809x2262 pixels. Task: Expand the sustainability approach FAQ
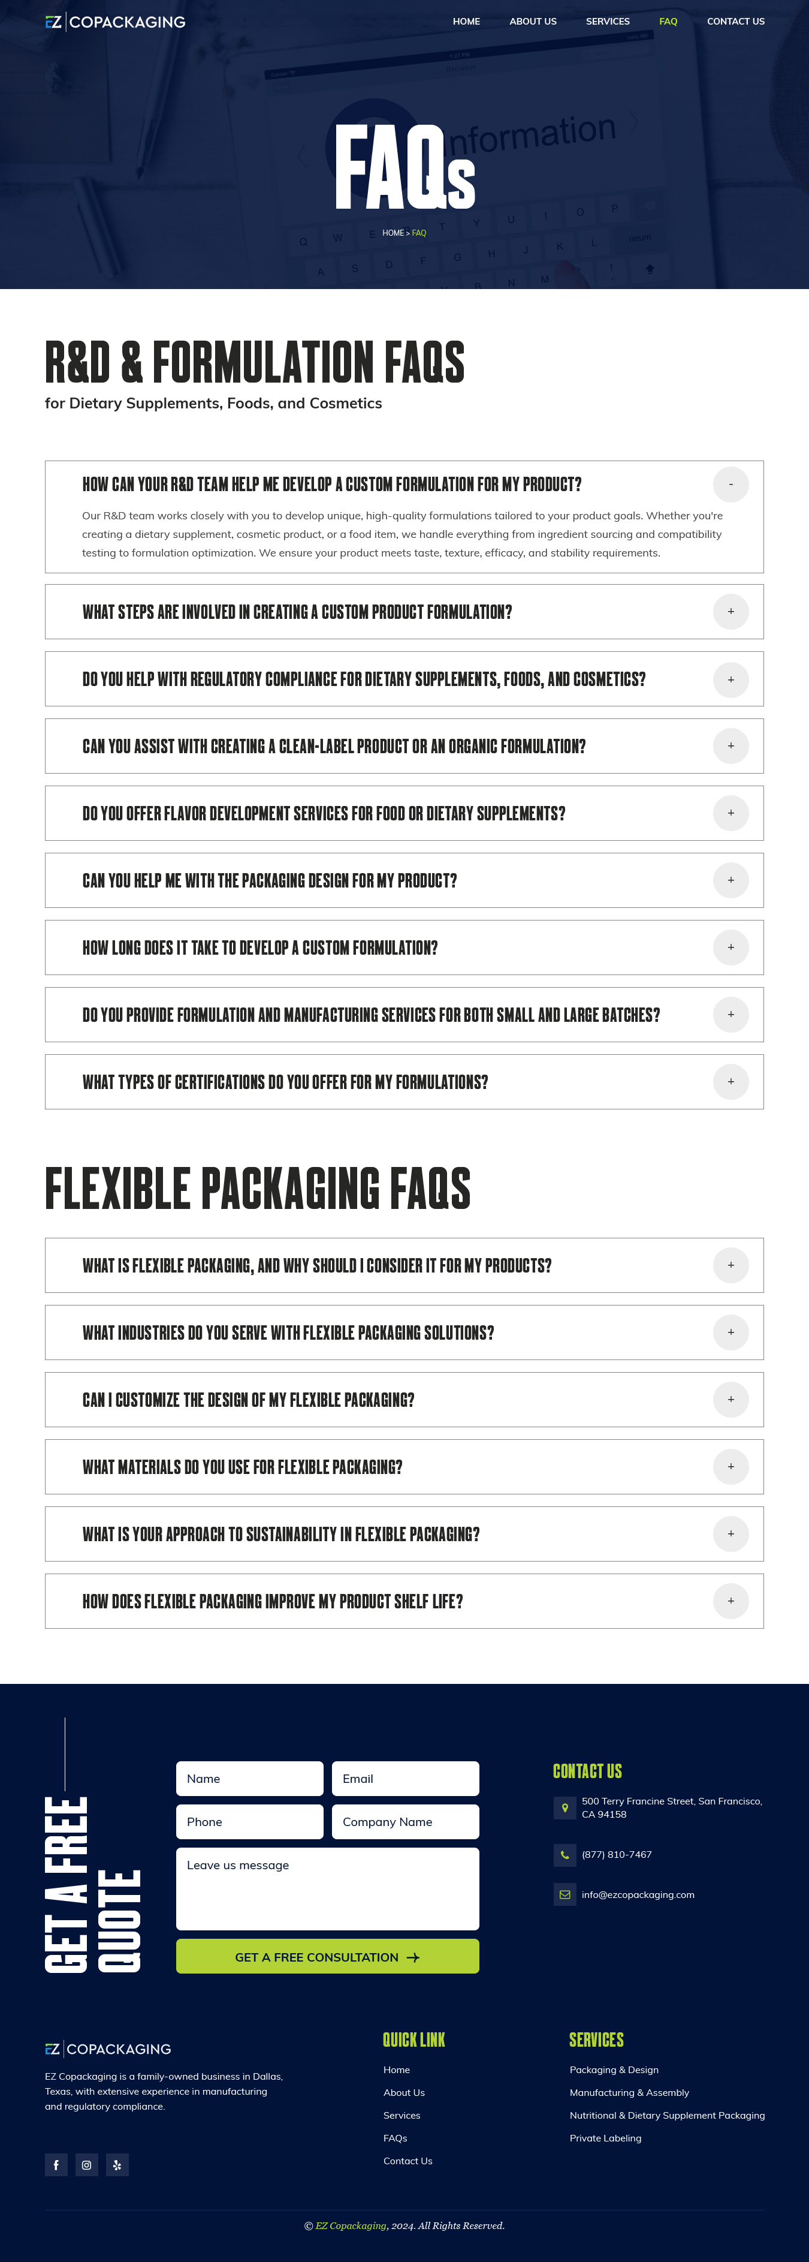730,1534
